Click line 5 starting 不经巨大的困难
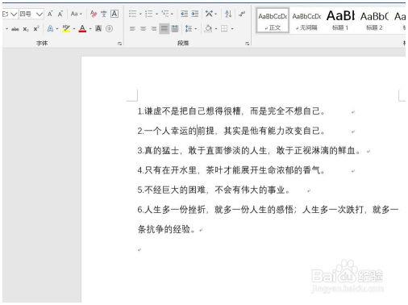Screen dimensions: 408x305 pyautogui.click(x=214, y=190)
